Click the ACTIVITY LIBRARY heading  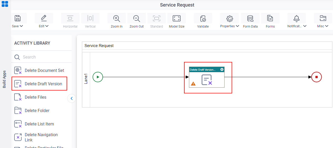(32, 43)
